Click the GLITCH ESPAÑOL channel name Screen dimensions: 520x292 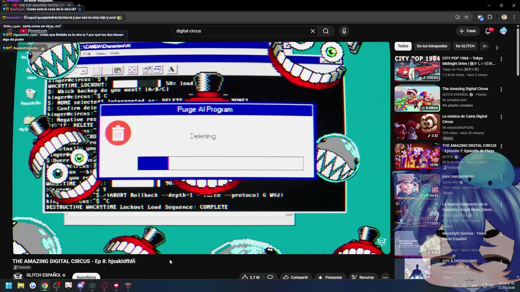coord(43,275)
